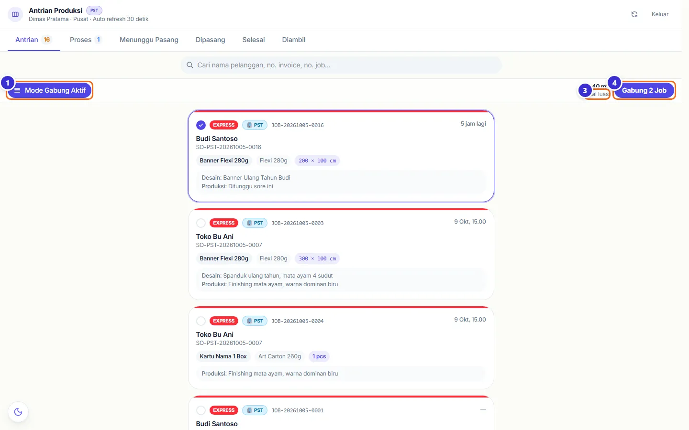
Task: Click job number JOB-20261005-0004
Action: [298, 321]
